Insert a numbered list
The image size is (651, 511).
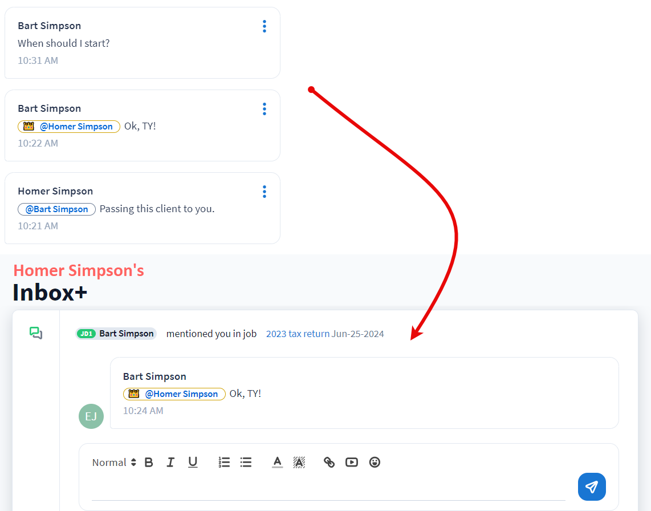pos(224,463)
